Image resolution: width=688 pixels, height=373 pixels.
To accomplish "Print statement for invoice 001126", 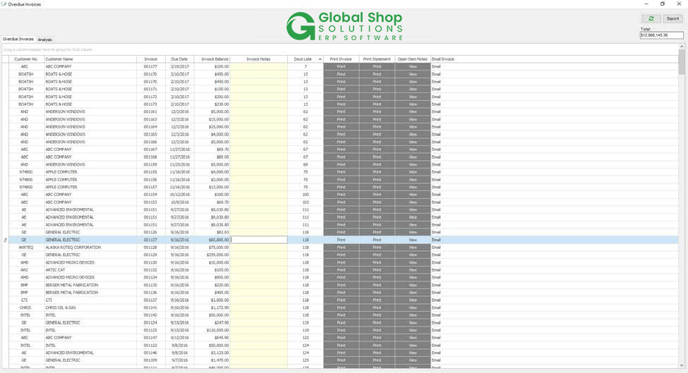I will pos(377,232).
